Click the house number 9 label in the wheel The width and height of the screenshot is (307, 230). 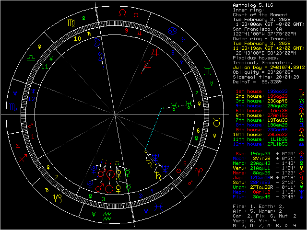tap(126, 30)
